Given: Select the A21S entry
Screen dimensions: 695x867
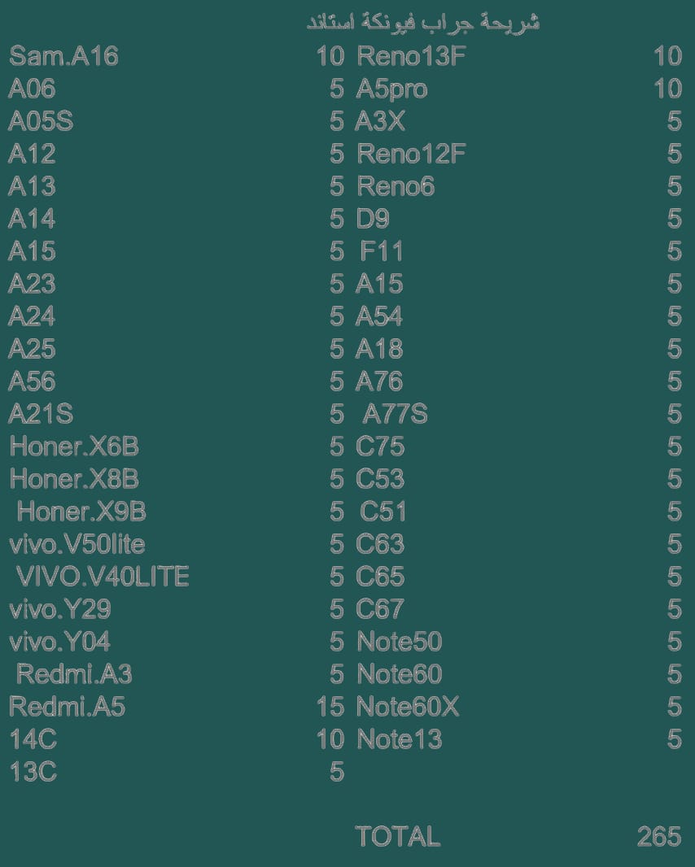Looking at the screenshot, I should (41, 414).
